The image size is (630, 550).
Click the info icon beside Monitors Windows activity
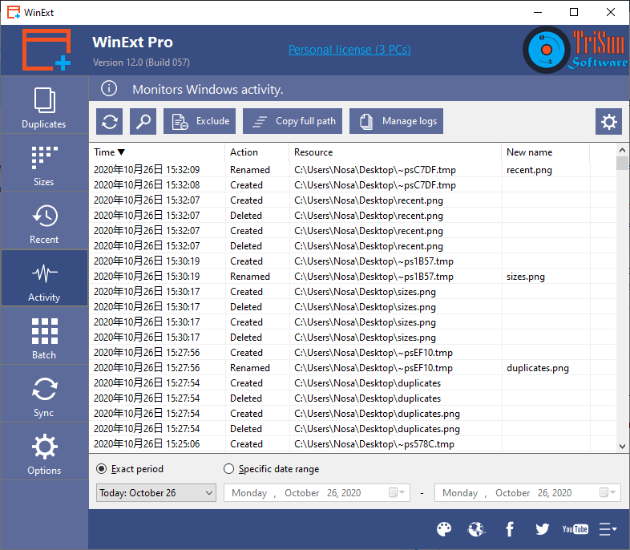click(x=109, y=88)
